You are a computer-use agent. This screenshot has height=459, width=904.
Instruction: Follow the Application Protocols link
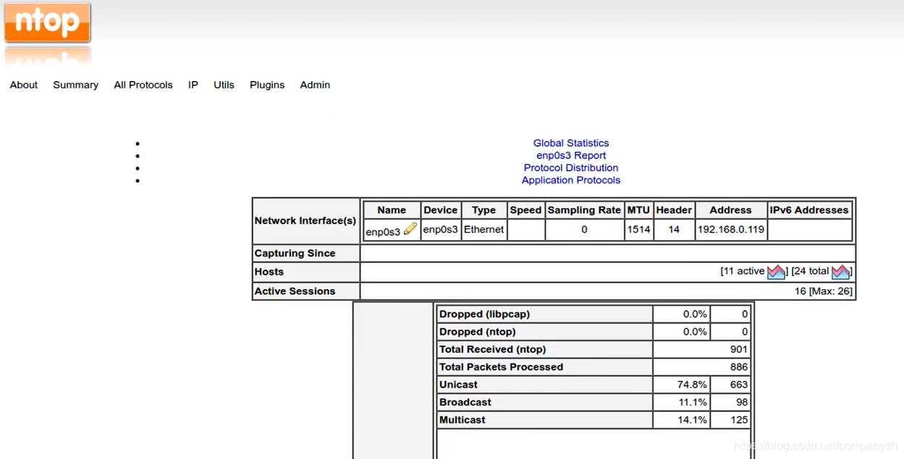[x=571, y=180]
